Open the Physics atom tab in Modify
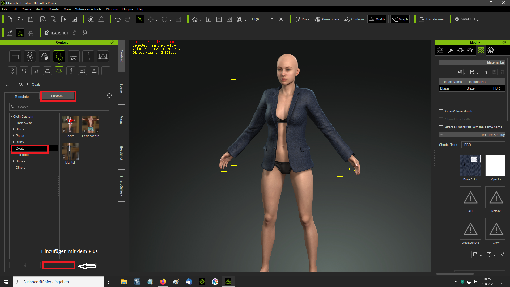Image resolution: width=510 pixels, height=287 pixels. click(491, 50)
